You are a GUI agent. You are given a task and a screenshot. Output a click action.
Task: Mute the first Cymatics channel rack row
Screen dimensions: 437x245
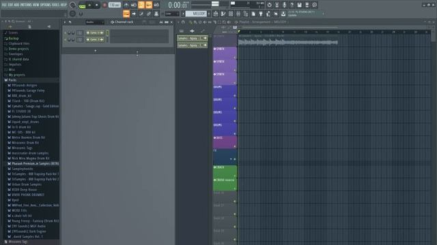[66, 33]
